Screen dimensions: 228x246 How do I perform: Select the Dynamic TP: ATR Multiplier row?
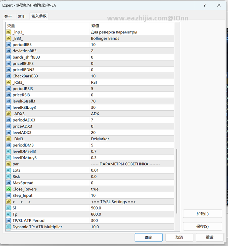coord(90,227)
